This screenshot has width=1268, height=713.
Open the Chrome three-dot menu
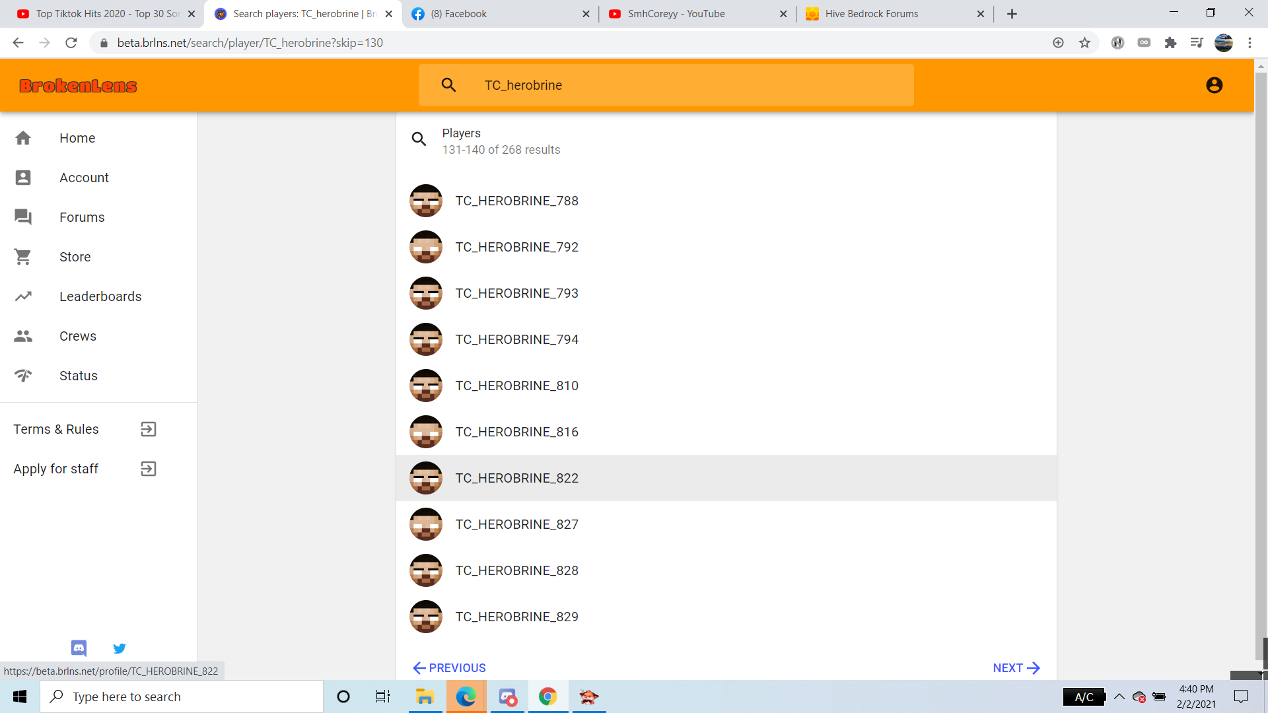1250,43
